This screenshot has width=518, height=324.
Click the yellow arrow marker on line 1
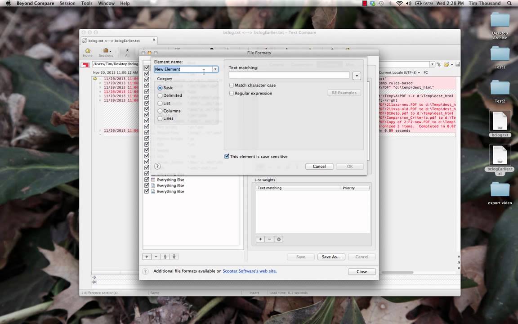coord(95,79)
